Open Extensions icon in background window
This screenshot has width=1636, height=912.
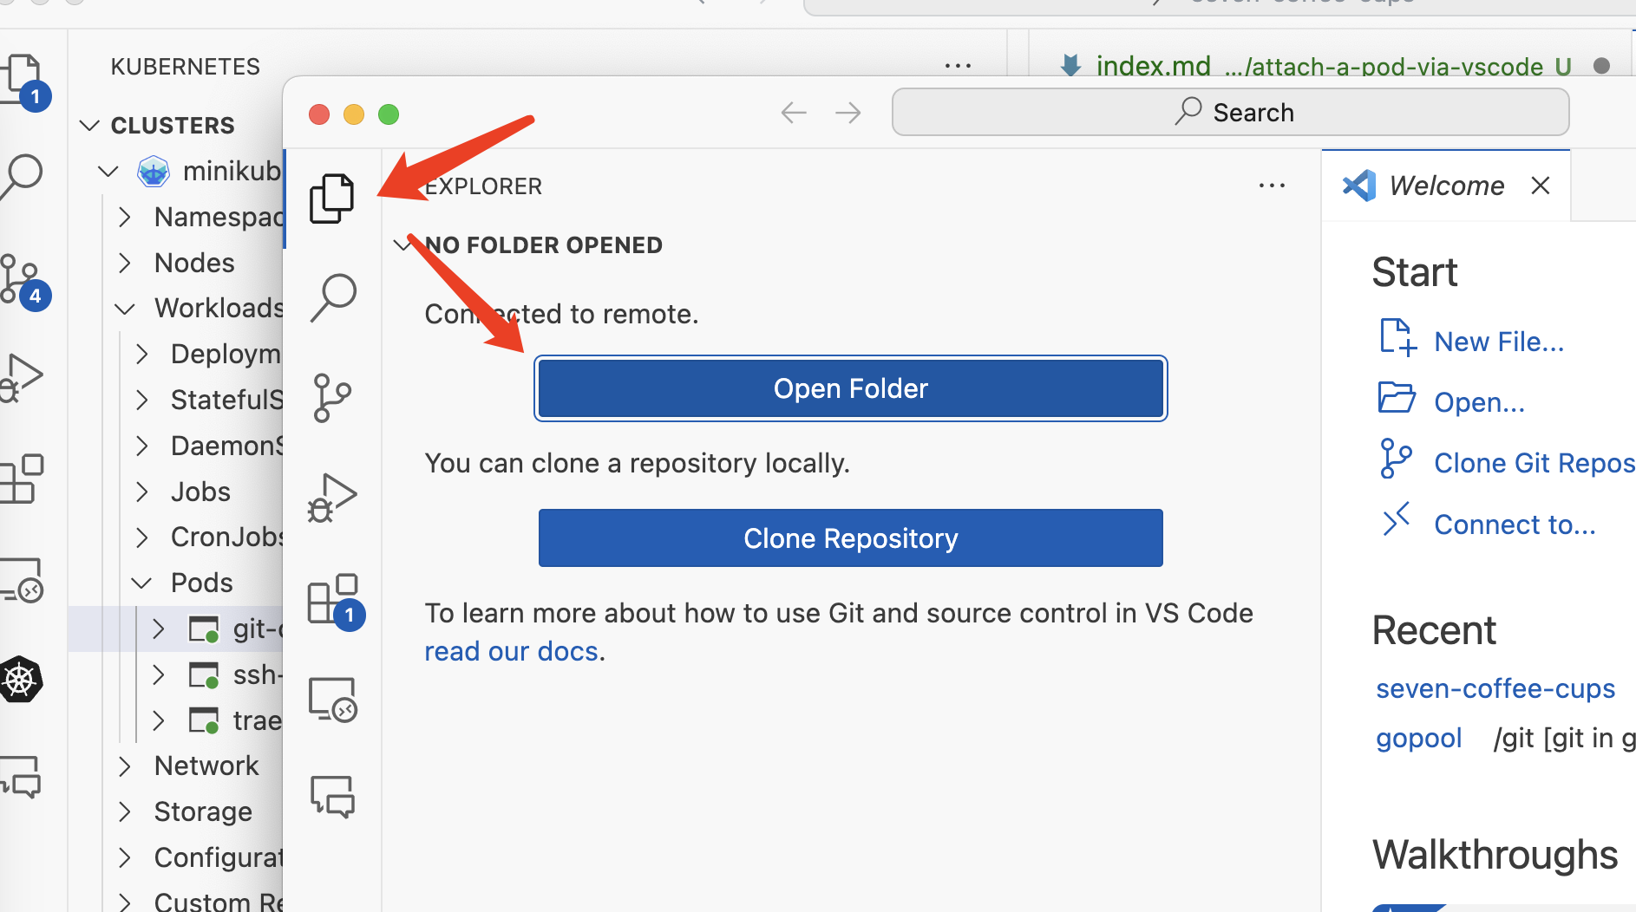tap(21, 479)
